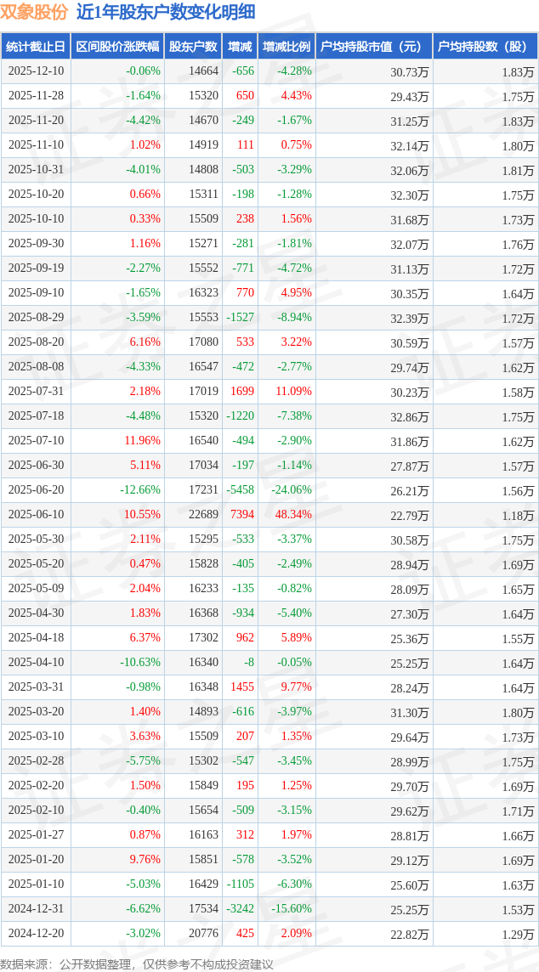Click the 股东户数 column header
Screen dimensions: 539x972
193,47
